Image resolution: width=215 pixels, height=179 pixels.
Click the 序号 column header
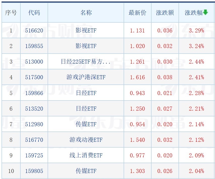pos(11,13)
